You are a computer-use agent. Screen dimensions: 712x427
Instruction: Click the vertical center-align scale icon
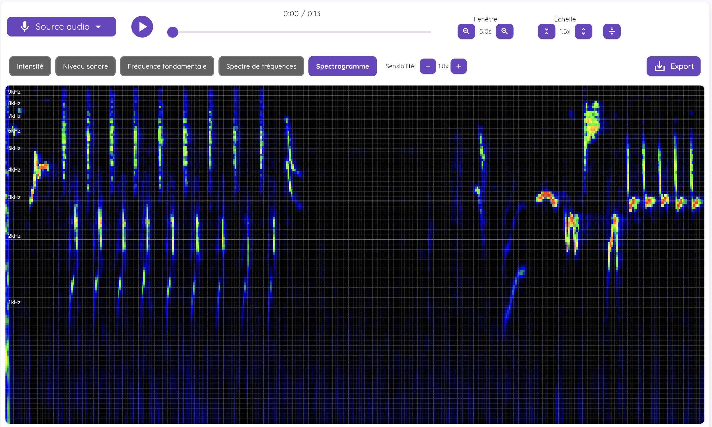pos(612,31)
